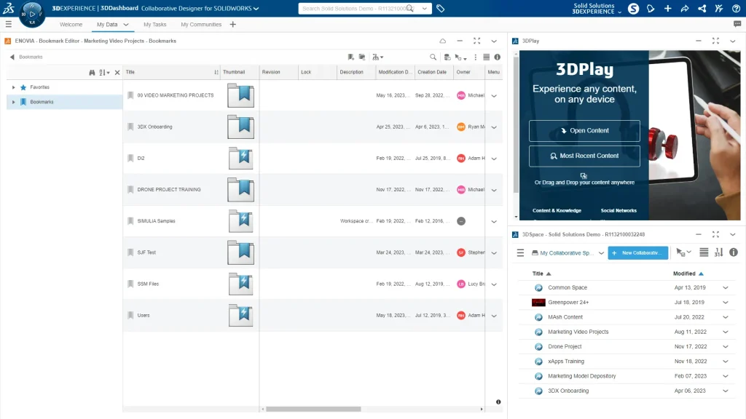746x419 pixels.
Task: Open notifications icon in top bar
Action: coord(651,9)
